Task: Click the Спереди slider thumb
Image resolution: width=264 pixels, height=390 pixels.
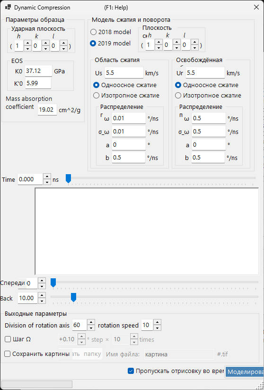Action: click(53, 283)
